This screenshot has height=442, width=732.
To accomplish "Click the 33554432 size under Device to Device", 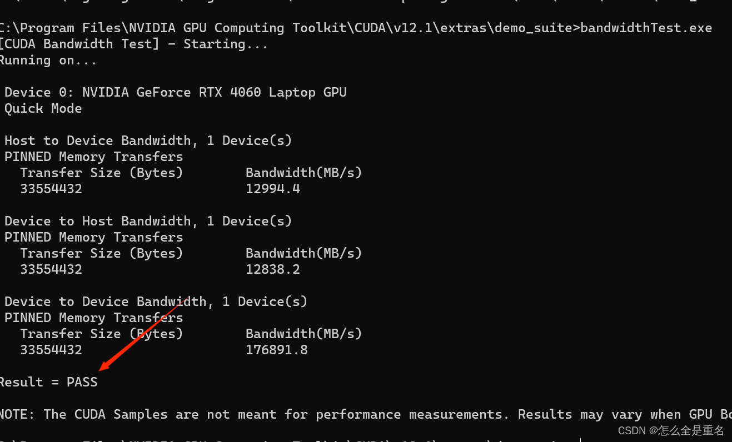I will coord(51,350).
